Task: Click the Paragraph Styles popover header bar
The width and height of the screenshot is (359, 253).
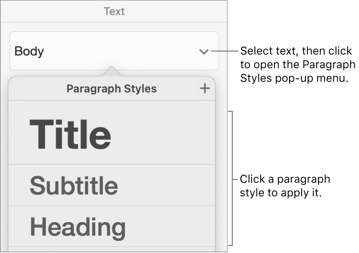Action: click(x=112, y=89)
